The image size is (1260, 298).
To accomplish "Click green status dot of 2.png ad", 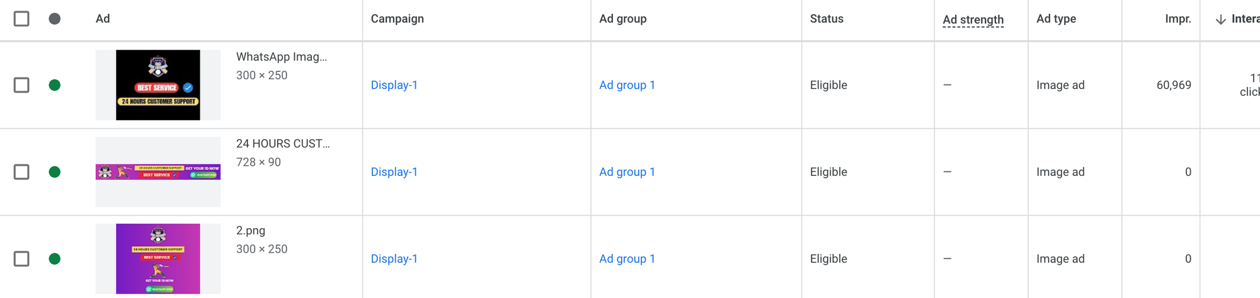I will point(55,259).
